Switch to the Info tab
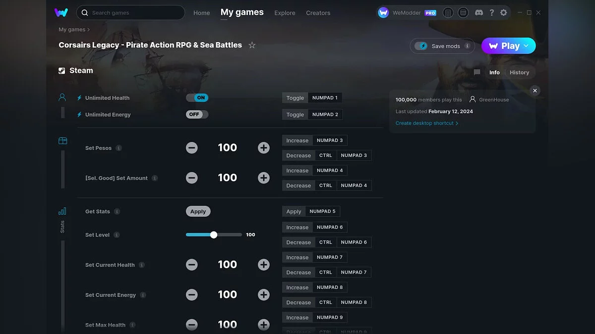Image resolution: width=595 pixels, height=334 pixels. (494, 72)
